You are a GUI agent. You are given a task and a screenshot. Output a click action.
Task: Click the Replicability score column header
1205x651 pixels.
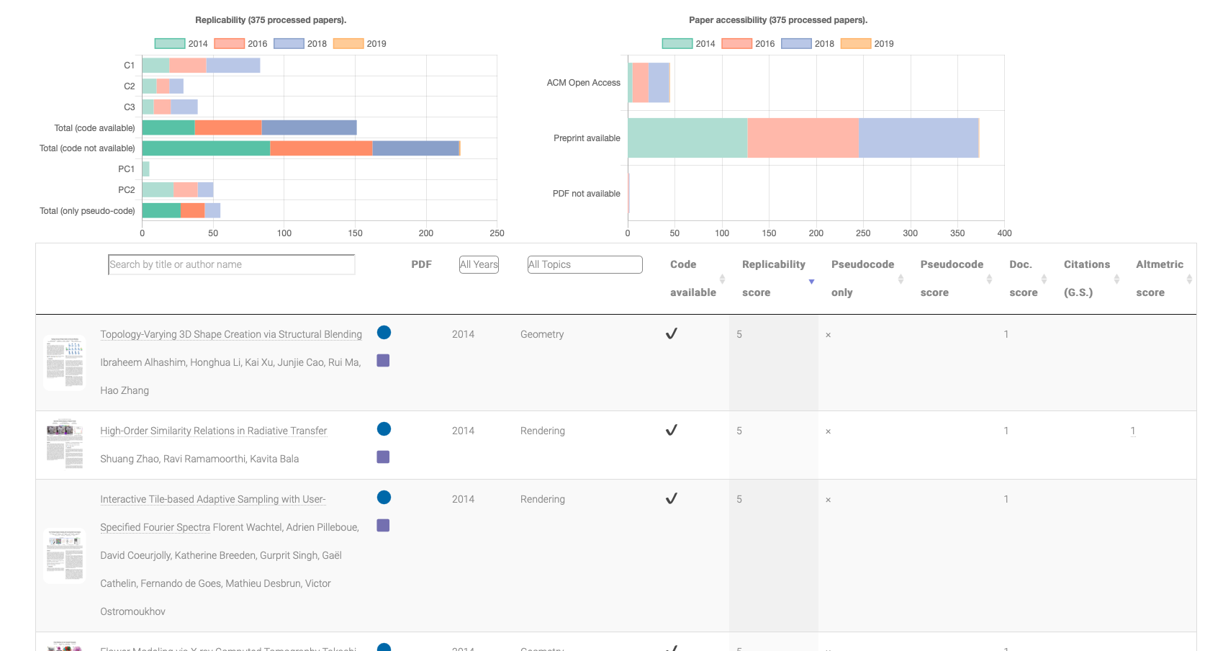(x=774, y=279)
